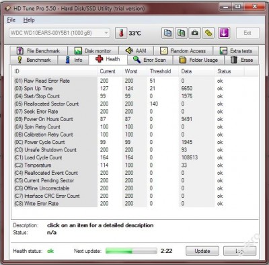This screenshot has width=269, height=265.
Task: Open the File menu
Action: [x=11, y=20]
